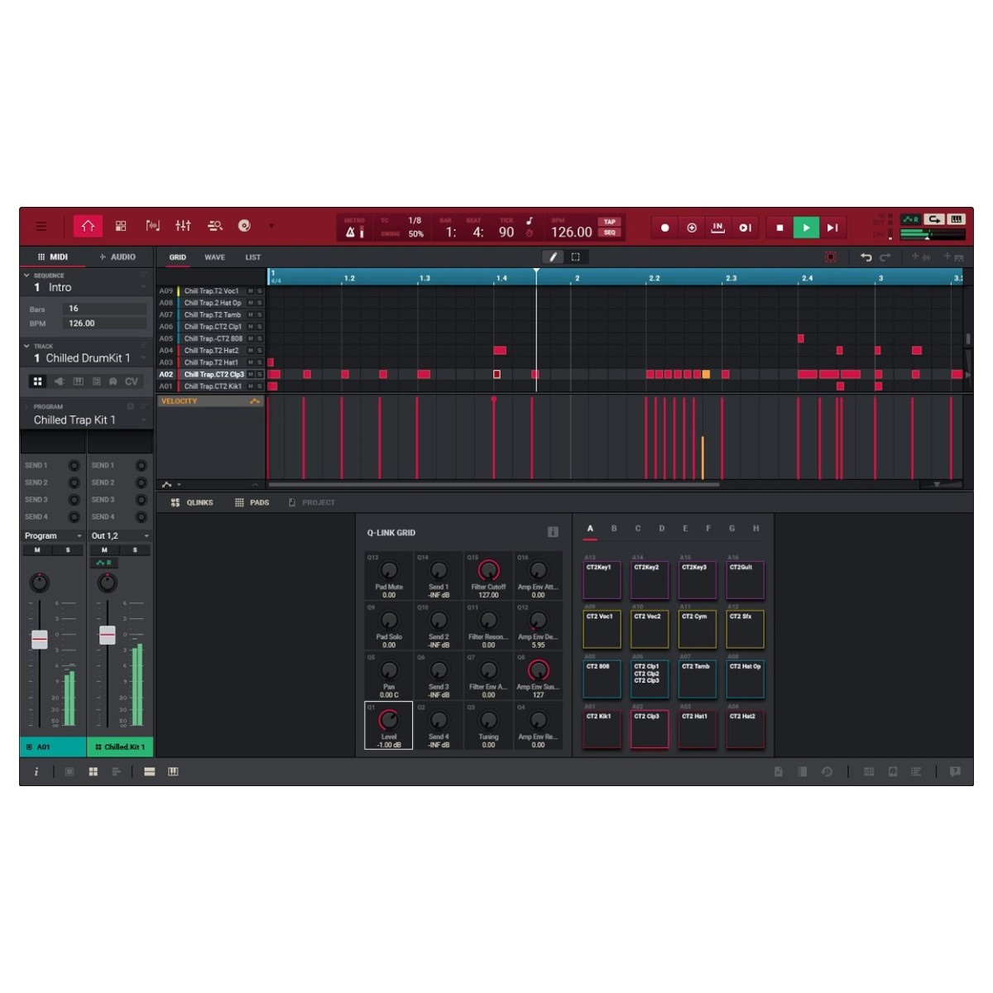Screen dimensions: 993x993
Task: Collapse the Sequence section chevron
Action: [26, 276]
